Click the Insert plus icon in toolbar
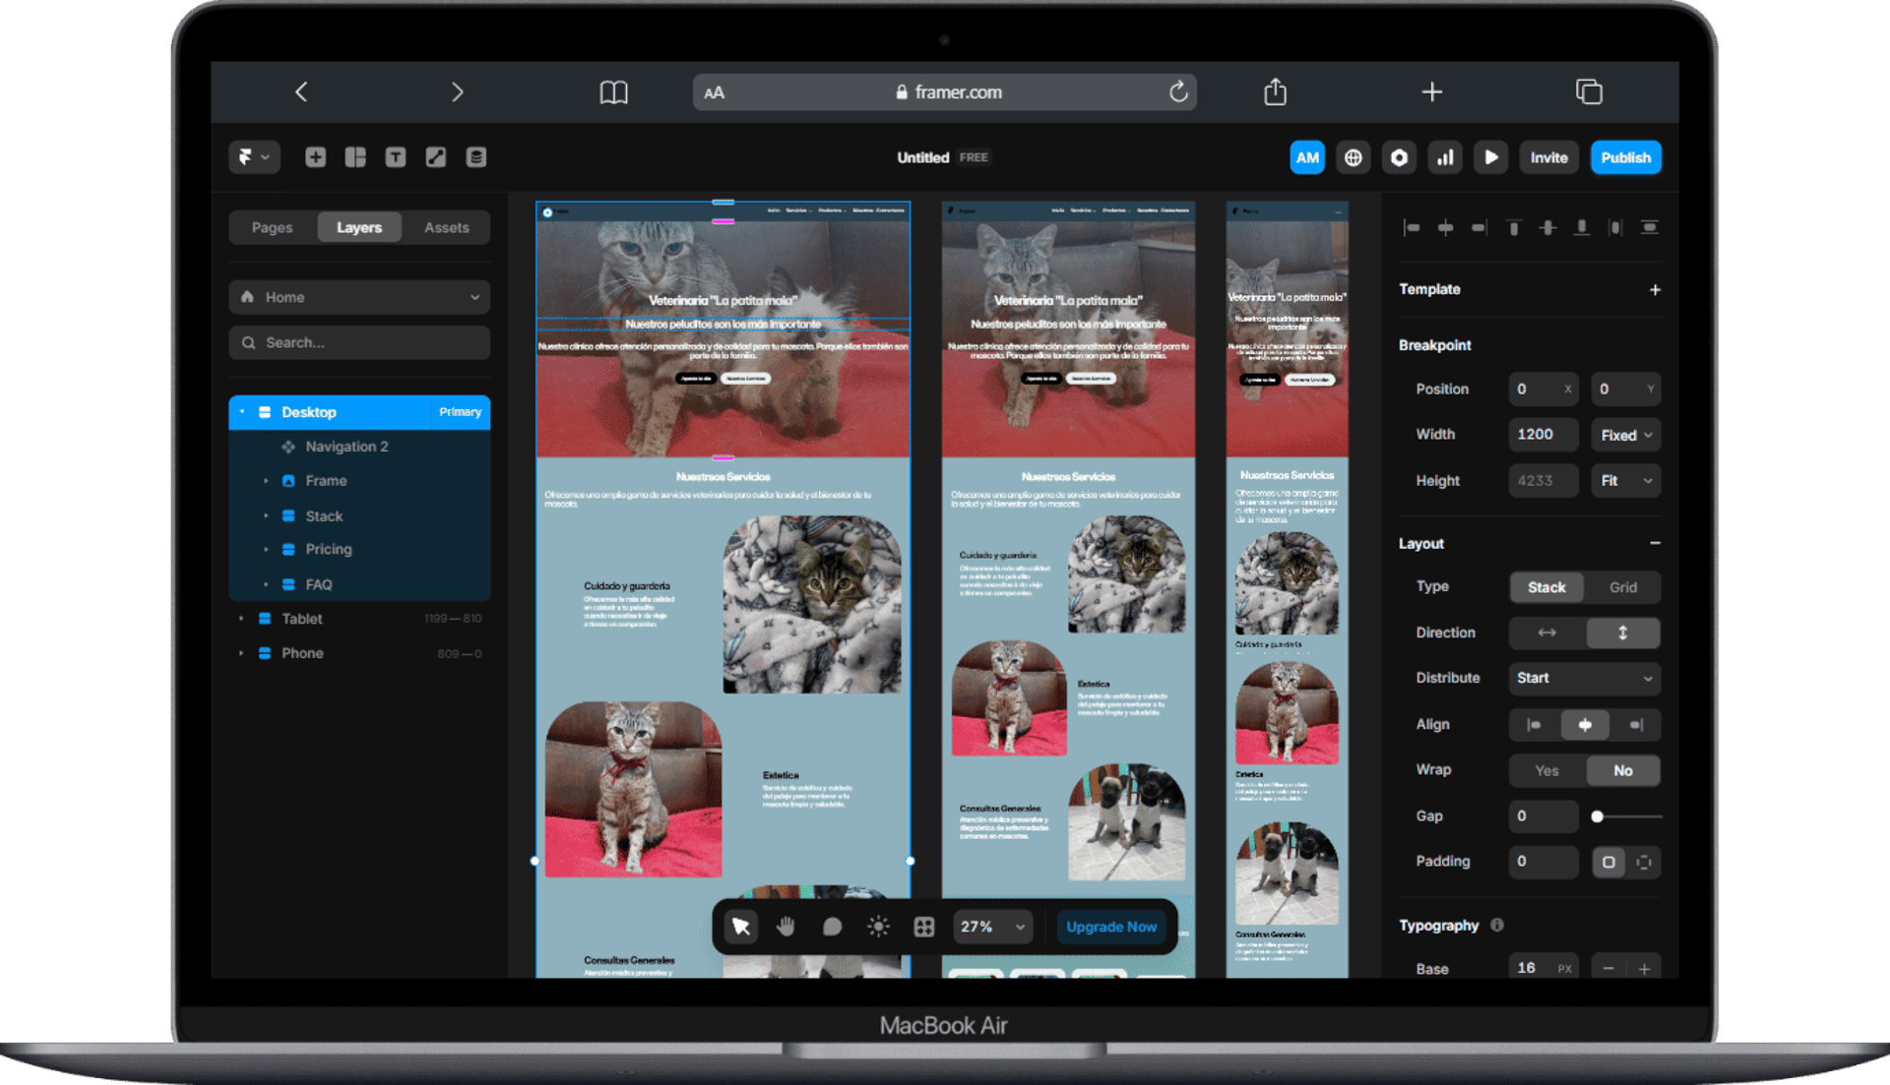1890x1085 pixels. click(315, 157)
